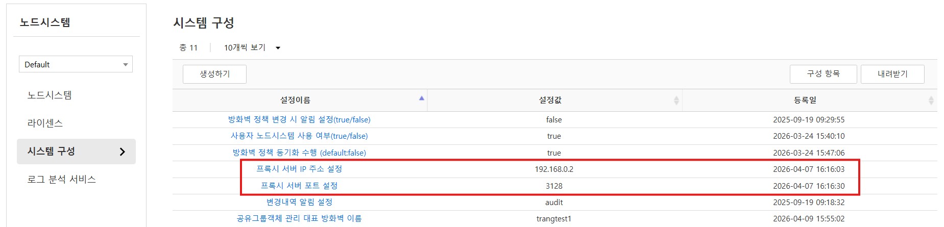Open the 노드시스템 menu item

[50, 95]
